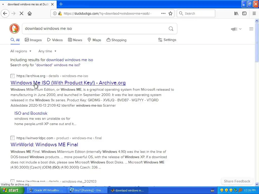This screenshot has height=194, width=259.
Task: Switch to the Maps tab
Action: coord(94,40)
